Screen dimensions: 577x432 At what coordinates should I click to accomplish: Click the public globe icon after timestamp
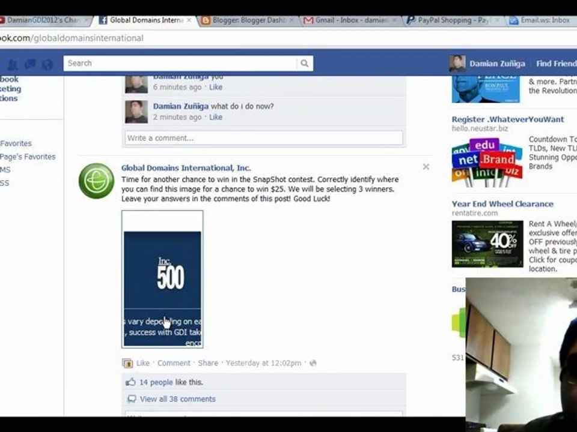[313, 363]
